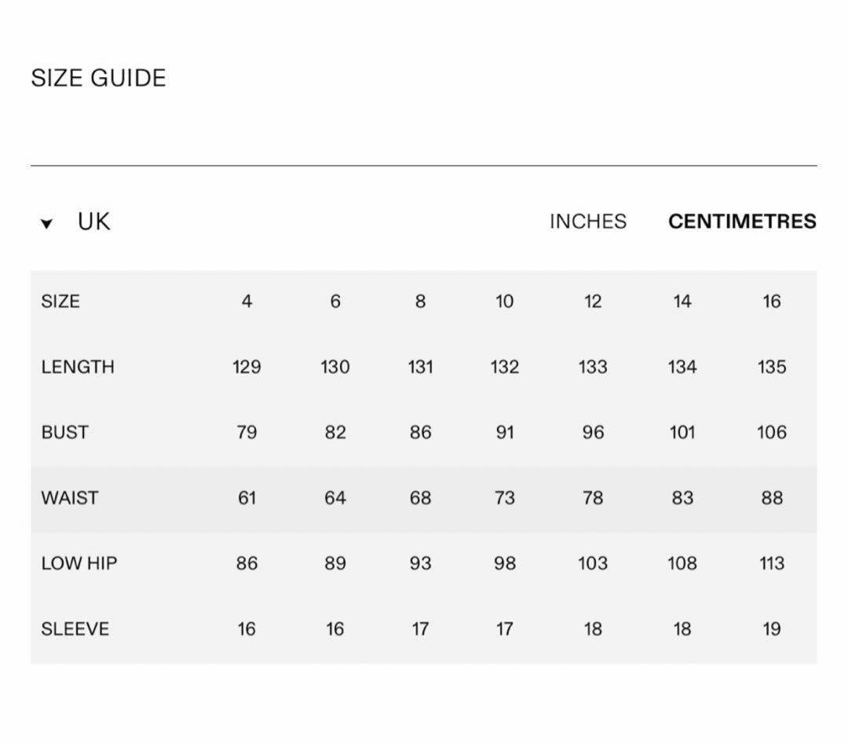Select the Low Hip row label
Screen dimensions: 848x744
pos(79,563)
